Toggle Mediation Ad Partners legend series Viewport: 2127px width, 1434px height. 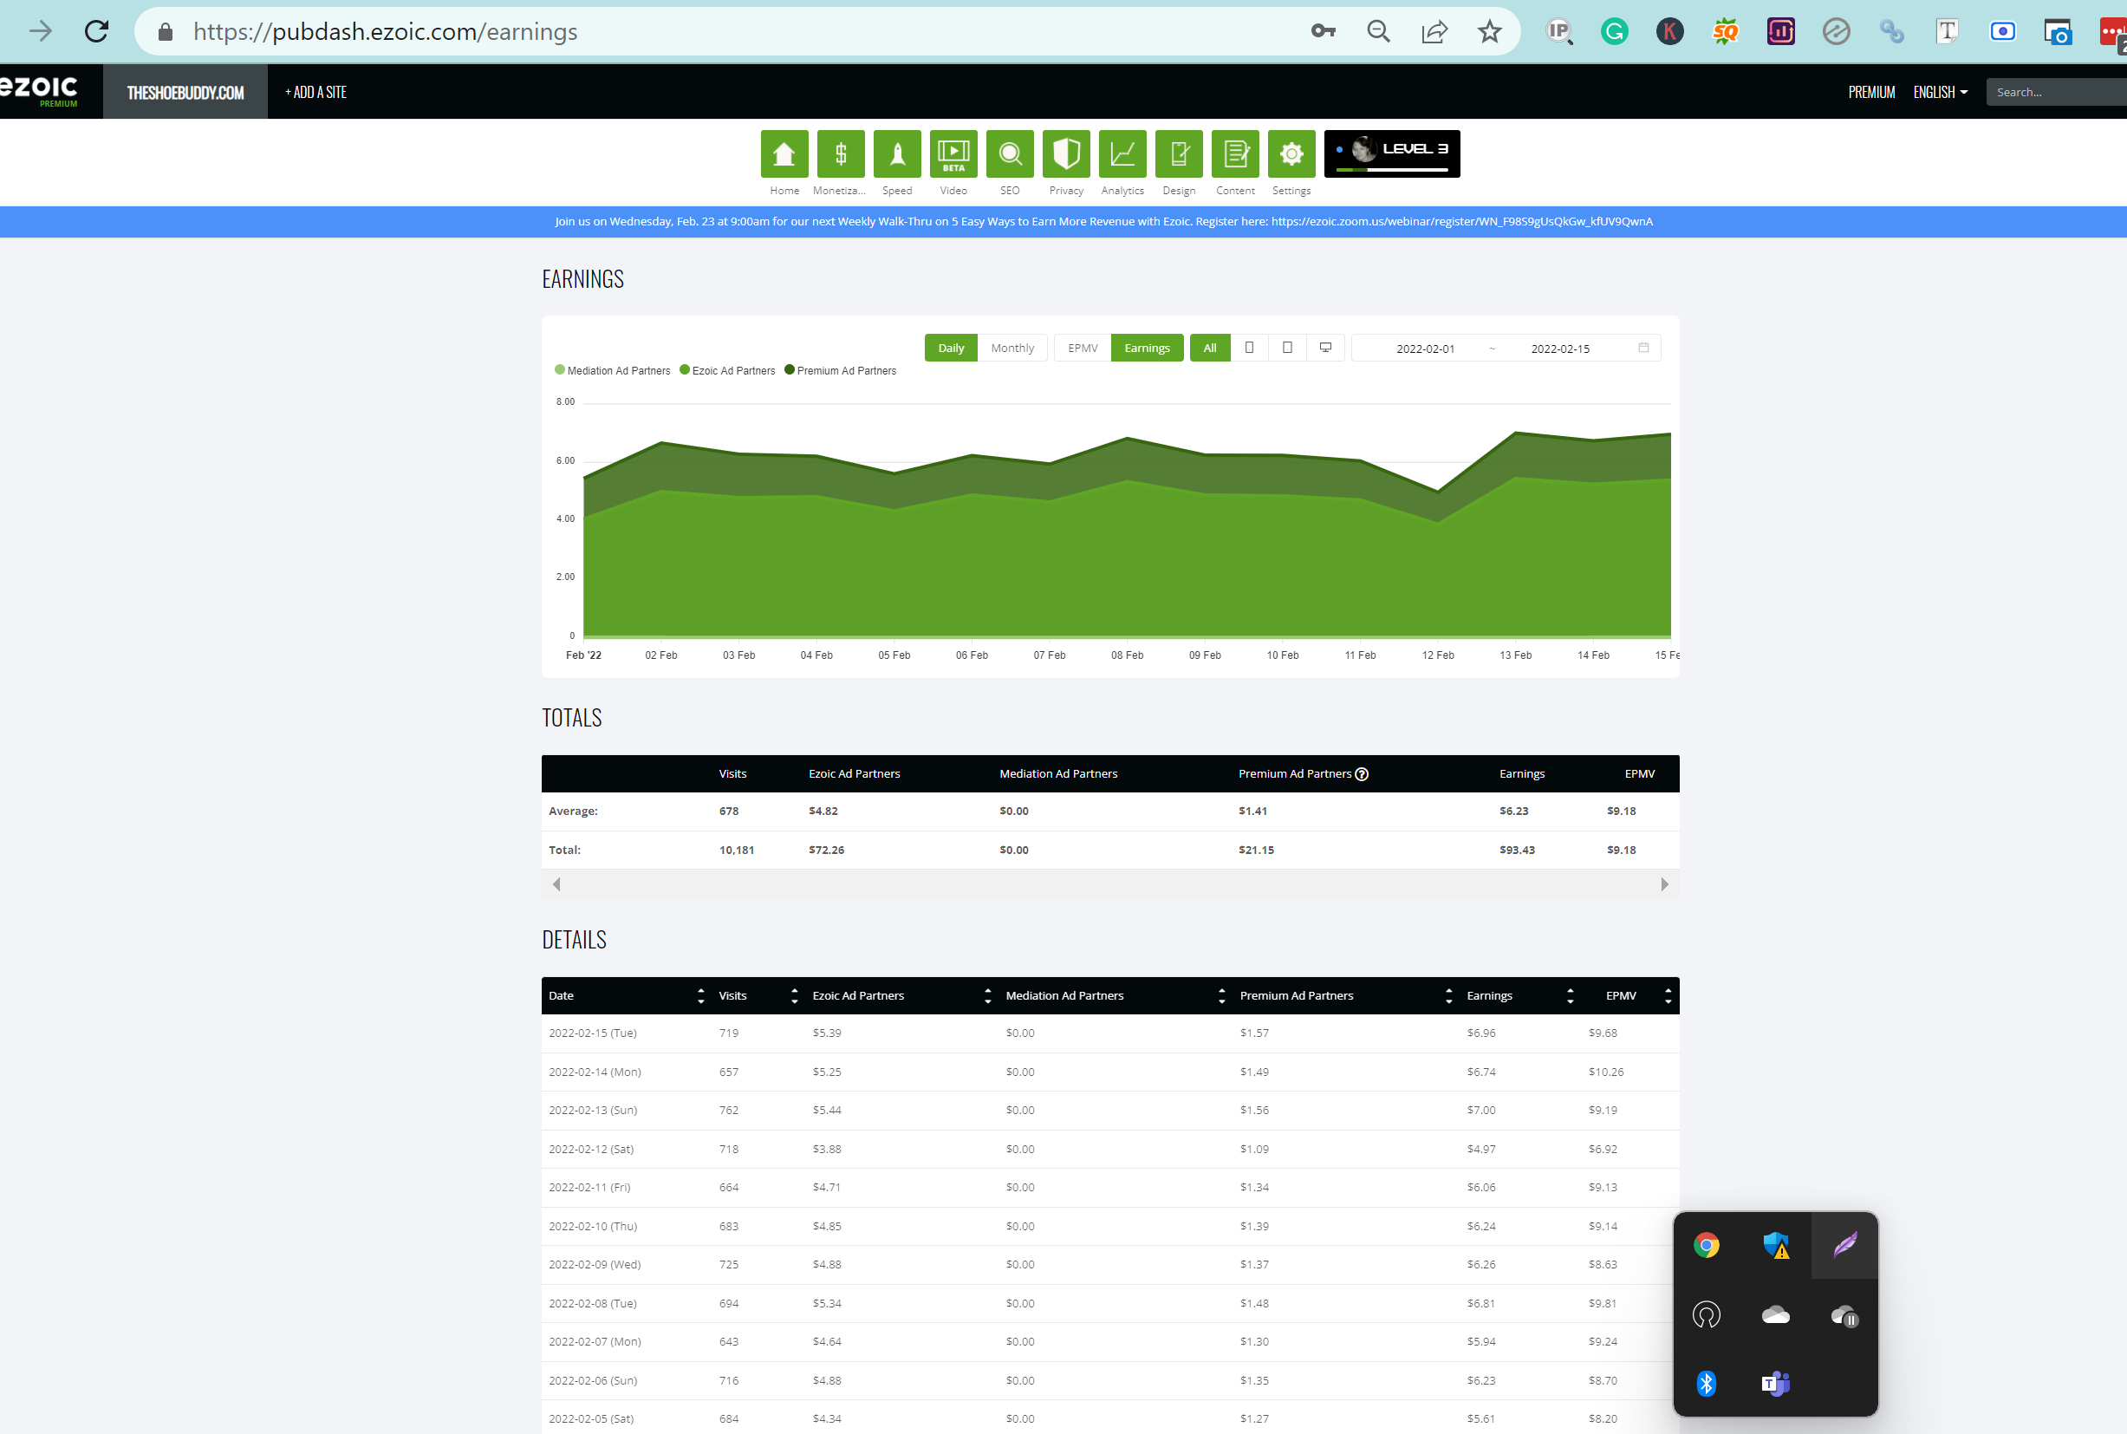[x=613, y=370]
